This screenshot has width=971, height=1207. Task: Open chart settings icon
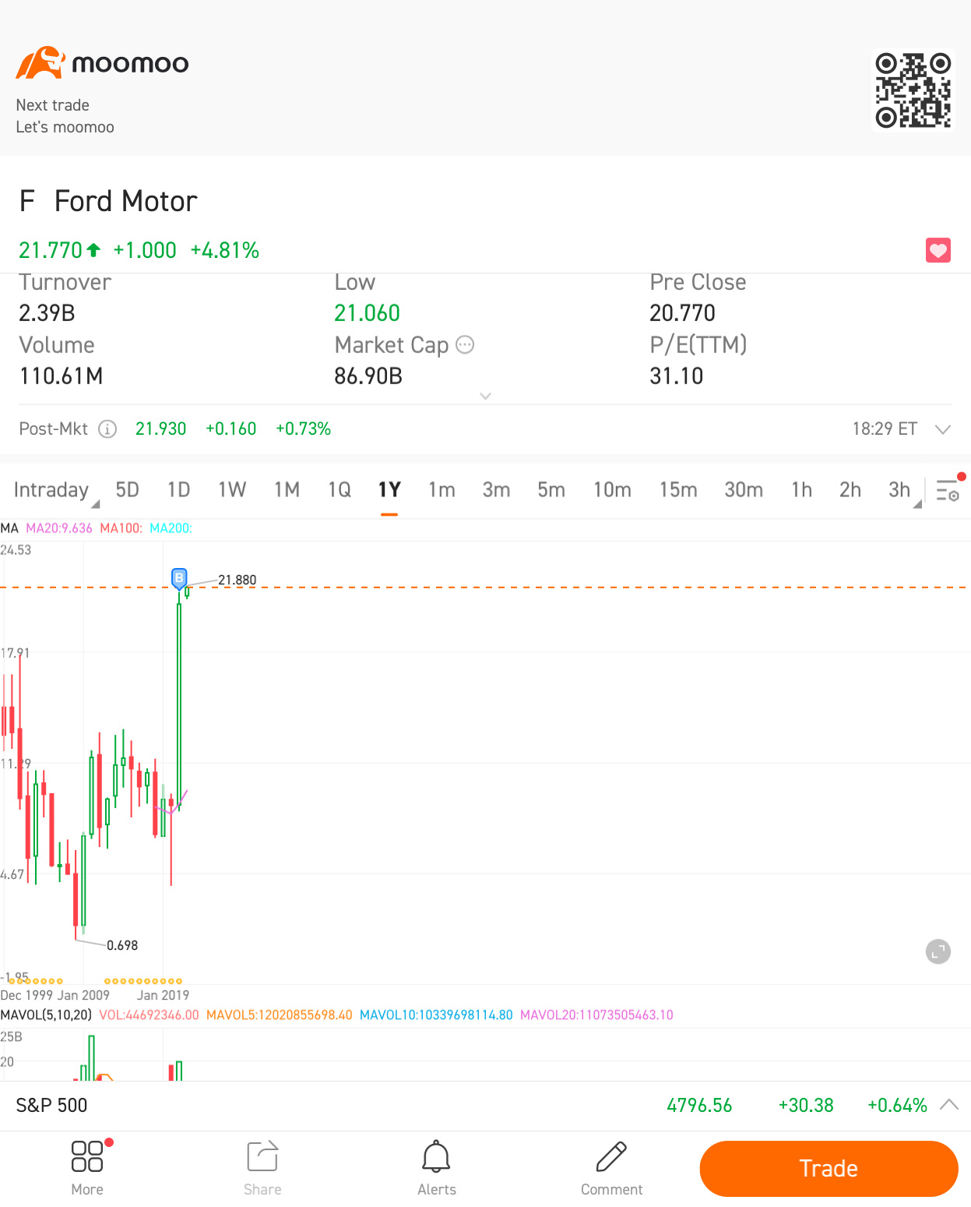(948, 491)
